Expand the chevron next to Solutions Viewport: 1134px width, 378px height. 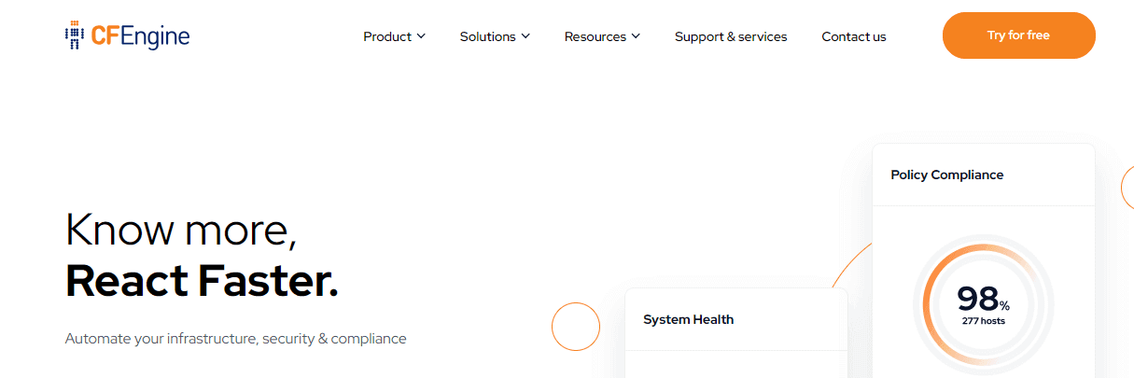pos(525,36)
